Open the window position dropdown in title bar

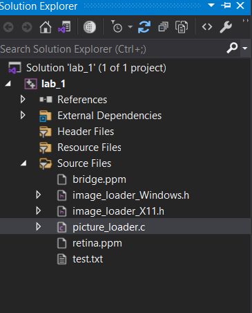click(x=211, y=5)
